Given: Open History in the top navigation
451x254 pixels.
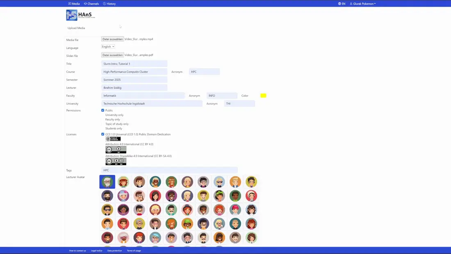Looking at the screenshot, I should (109, 4).
